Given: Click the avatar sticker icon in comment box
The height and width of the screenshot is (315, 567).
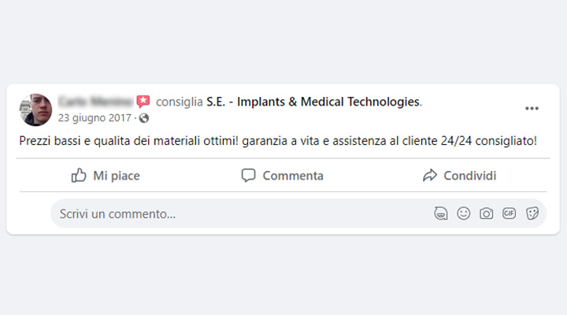Looking at the screenshot, I should 441,213.
